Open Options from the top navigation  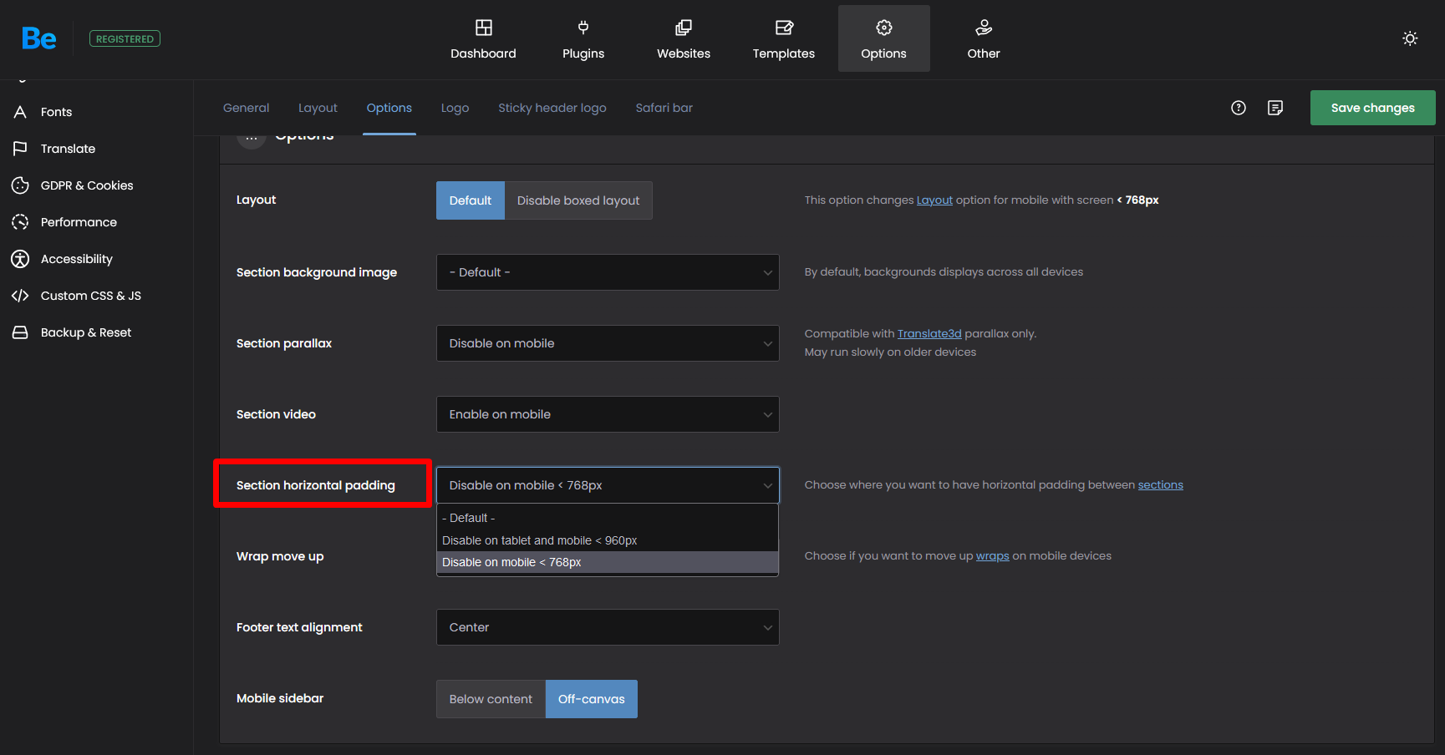[884, 38]
